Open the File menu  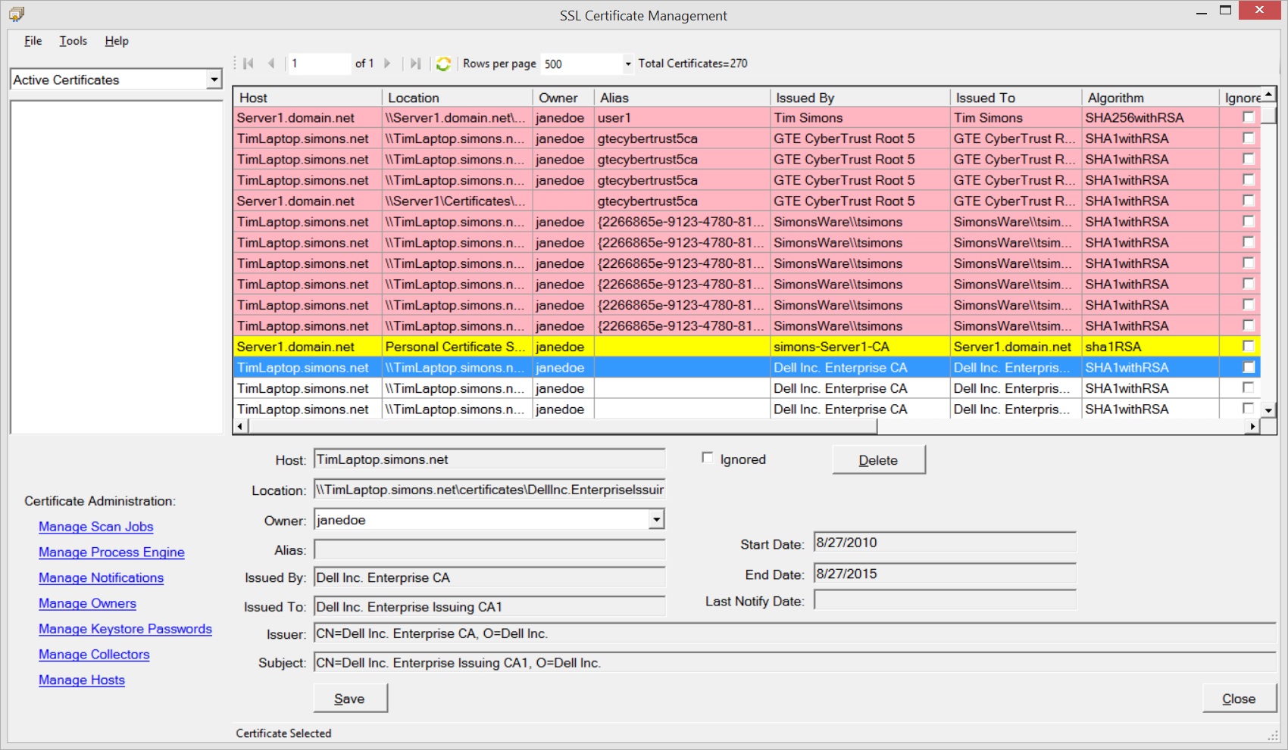tap(33, 41)
